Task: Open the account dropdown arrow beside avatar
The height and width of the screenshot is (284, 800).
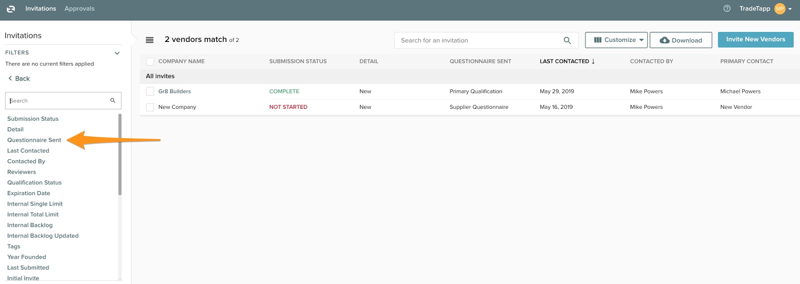Action: point(790,9)
